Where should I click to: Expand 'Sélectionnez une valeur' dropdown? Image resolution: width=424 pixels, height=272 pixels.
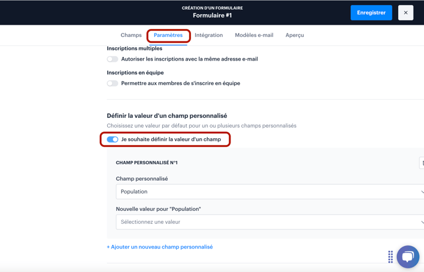coord(270,222)
